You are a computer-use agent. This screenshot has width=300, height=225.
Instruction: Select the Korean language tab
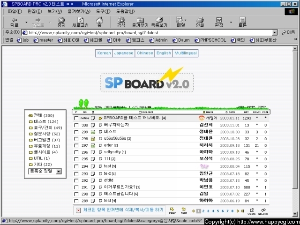click(x=104, y=53)
